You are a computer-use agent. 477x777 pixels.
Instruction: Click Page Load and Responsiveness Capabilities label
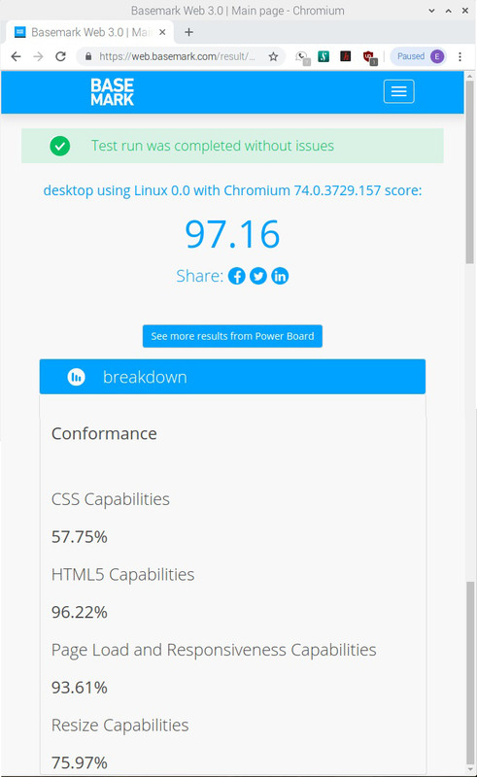click(x=214, y=650)
